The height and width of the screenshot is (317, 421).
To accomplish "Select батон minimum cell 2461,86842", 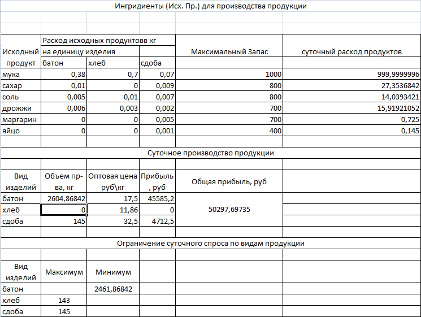I will pyautogui.click(x=113, y=289).
